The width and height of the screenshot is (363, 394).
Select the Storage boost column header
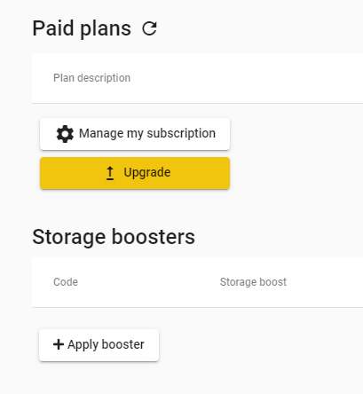coord(253,282)
